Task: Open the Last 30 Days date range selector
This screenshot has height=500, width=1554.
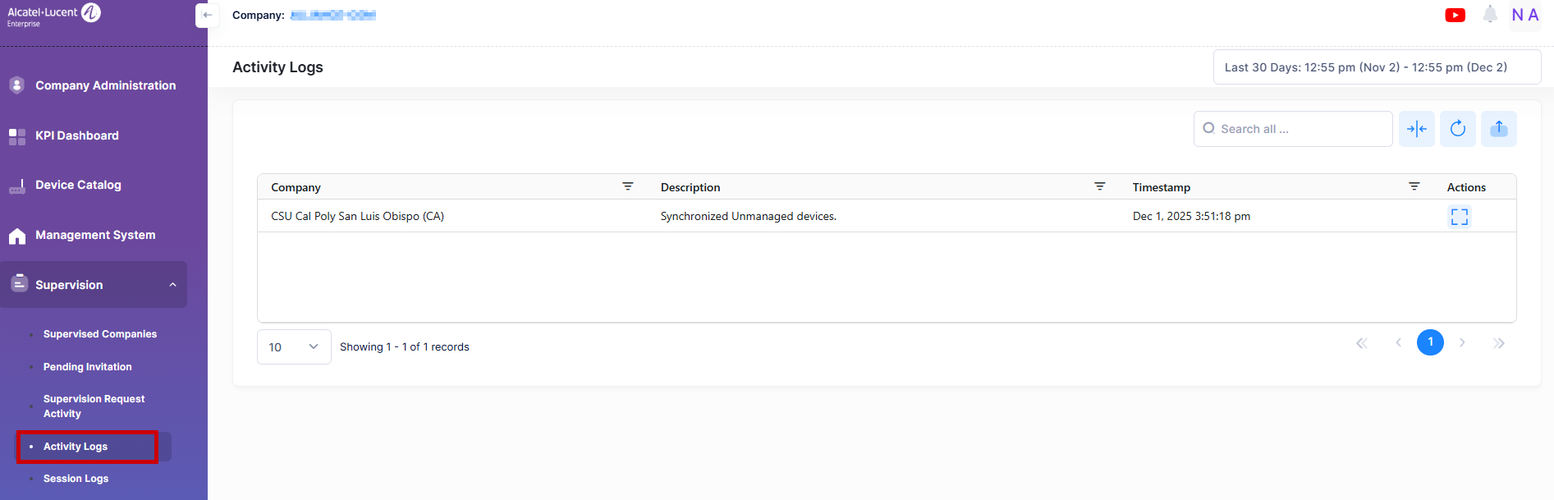Action: (1376, 67)
